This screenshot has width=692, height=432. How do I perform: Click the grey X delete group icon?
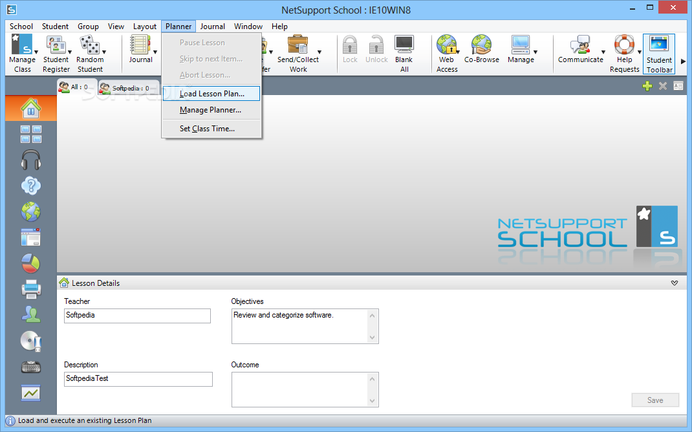click(662, 86)
